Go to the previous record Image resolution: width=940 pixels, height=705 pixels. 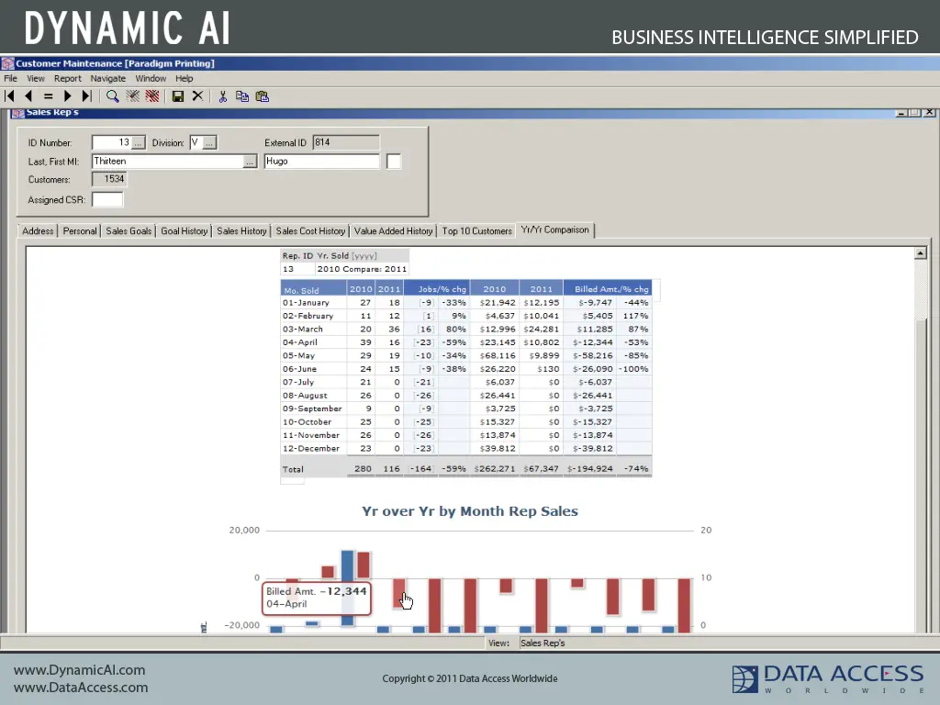click(28, 95)
